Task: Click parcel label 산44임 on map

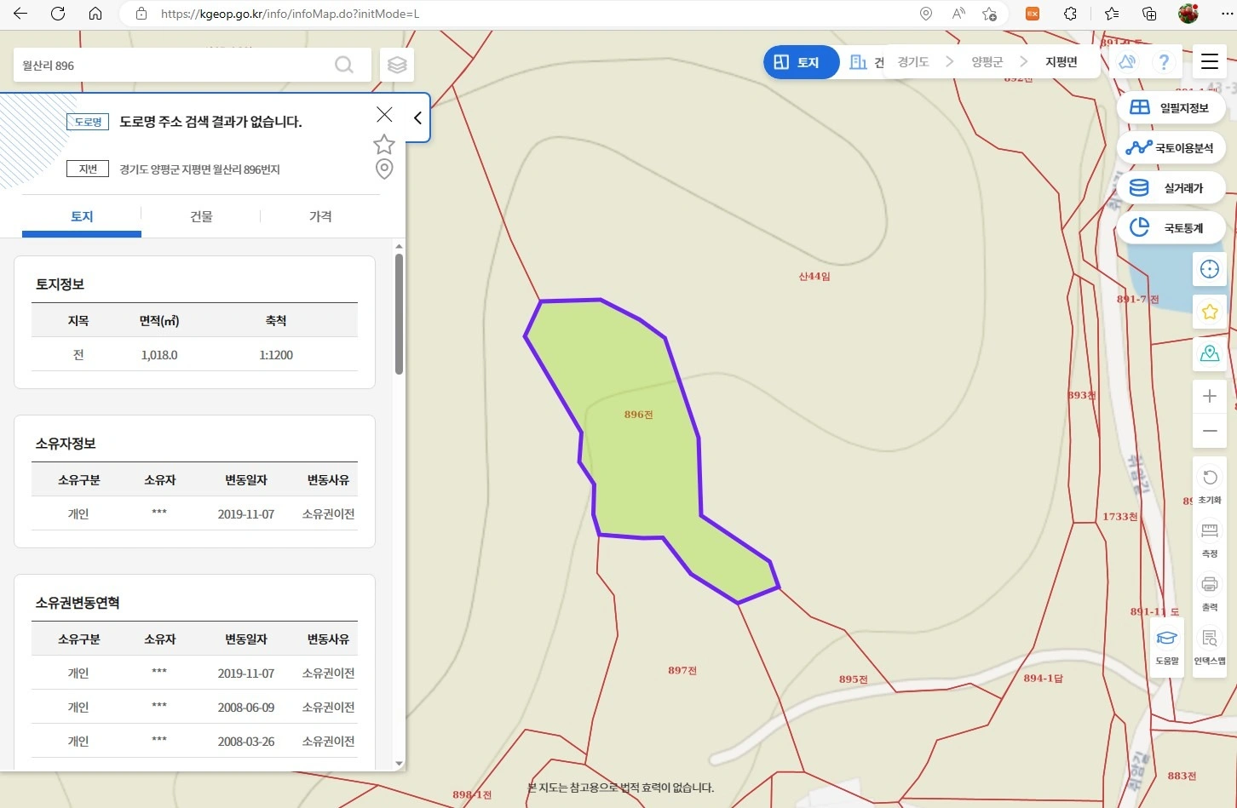Action: point(814,276)
